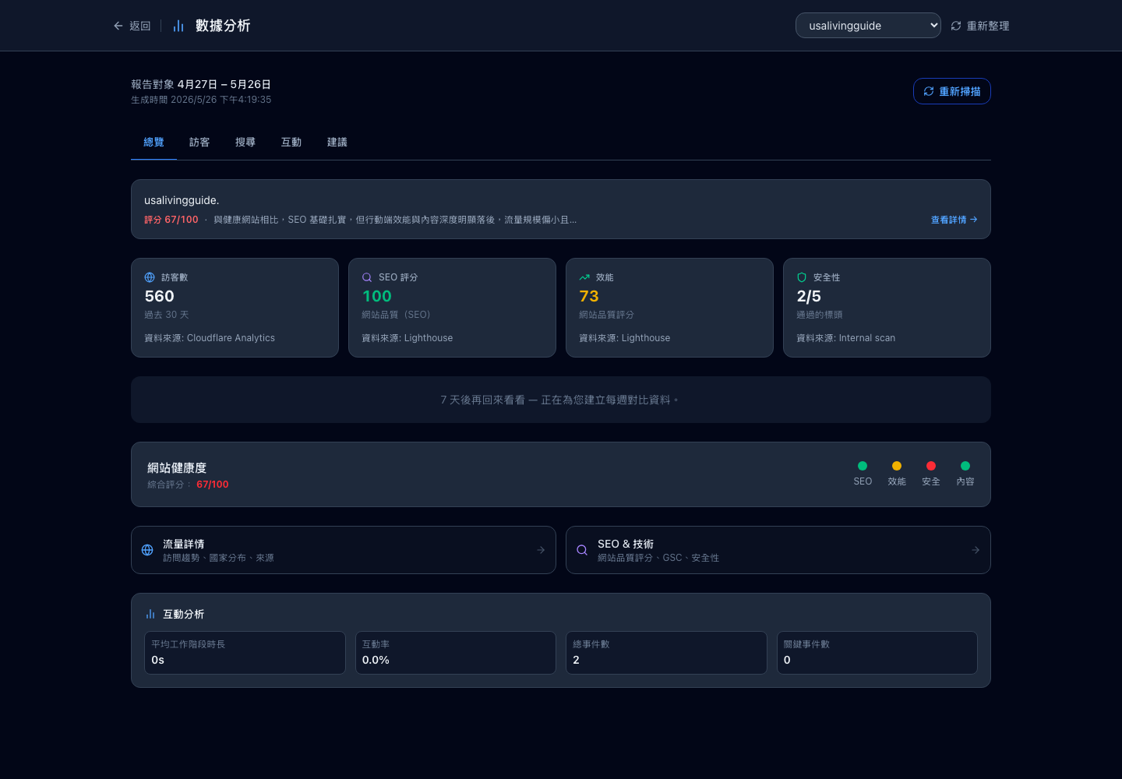Switch to the 總覽 tab

(x=153, y=143)
